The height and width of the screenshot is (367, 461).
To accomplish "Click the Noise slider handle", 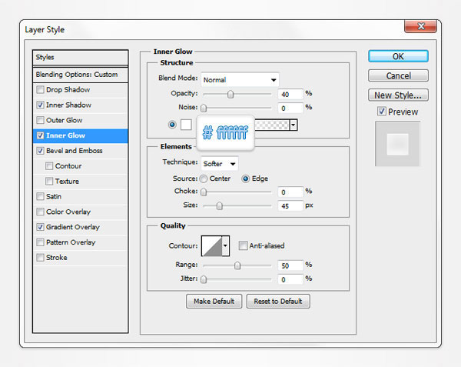I will (204, 108).
